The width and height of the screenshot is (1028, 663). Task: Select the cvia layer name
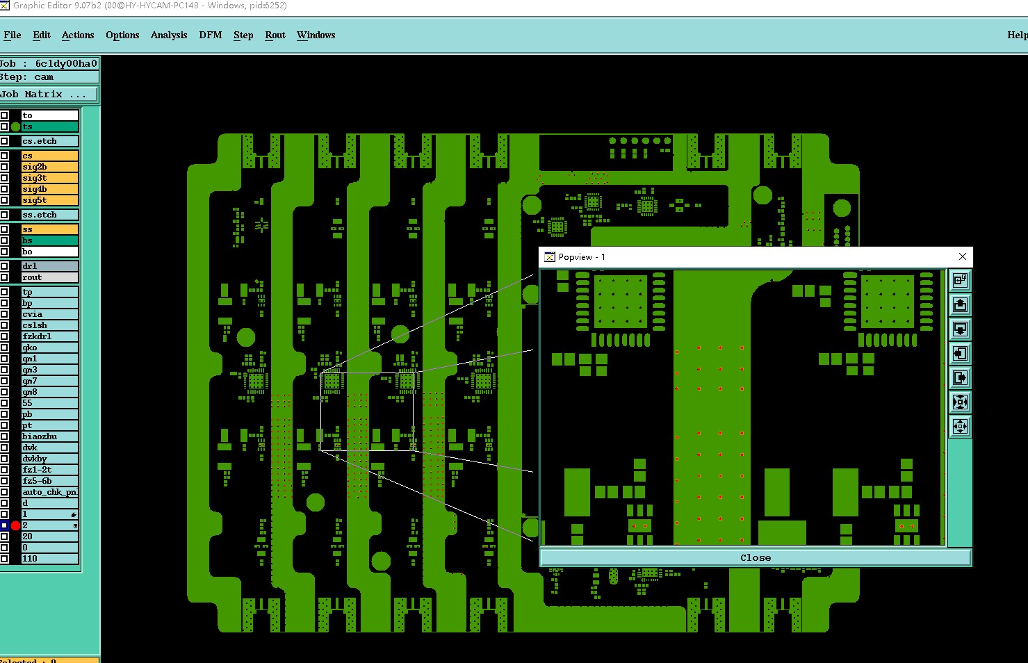(49, 314)
